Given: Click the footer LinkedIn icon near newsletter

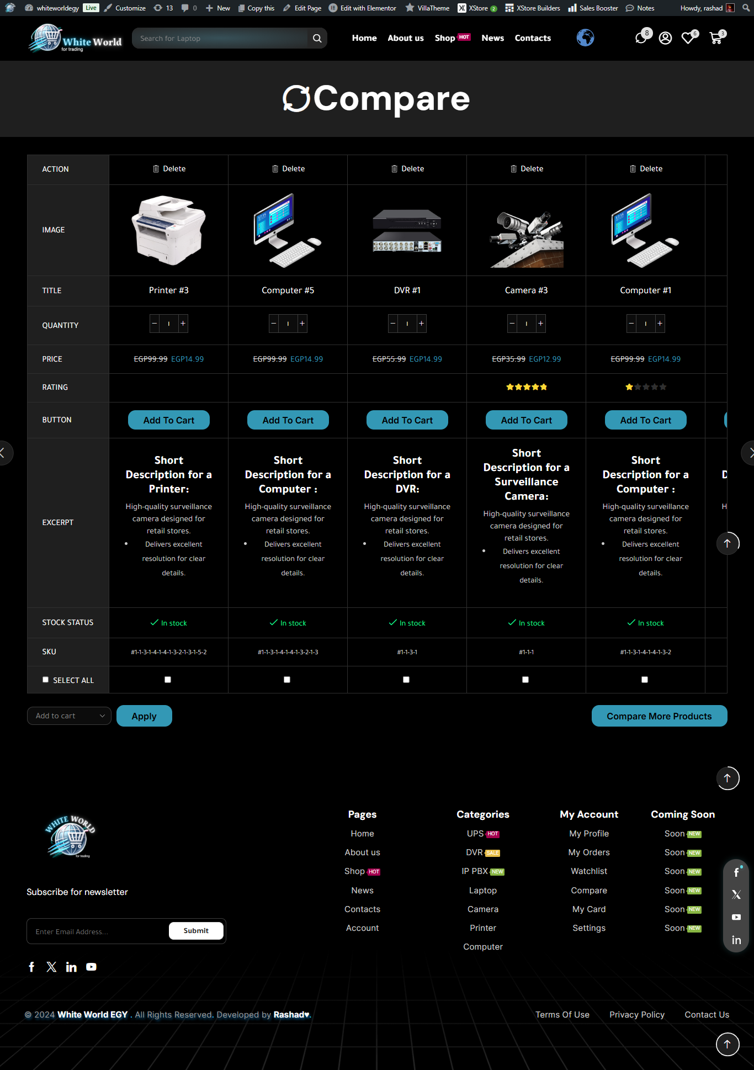Looking at the screenshot, I should [x=71, y=967].
